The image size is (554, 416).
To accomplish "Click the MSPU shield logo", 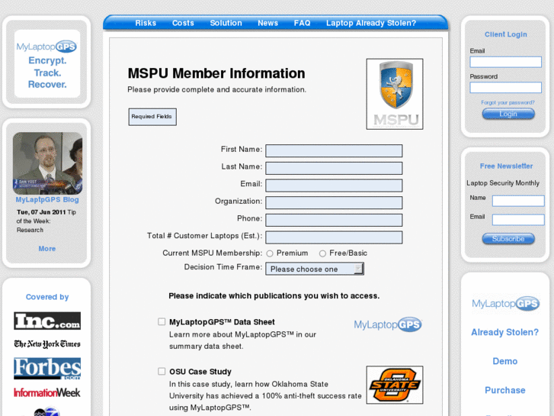I will (x=395, y=94).
